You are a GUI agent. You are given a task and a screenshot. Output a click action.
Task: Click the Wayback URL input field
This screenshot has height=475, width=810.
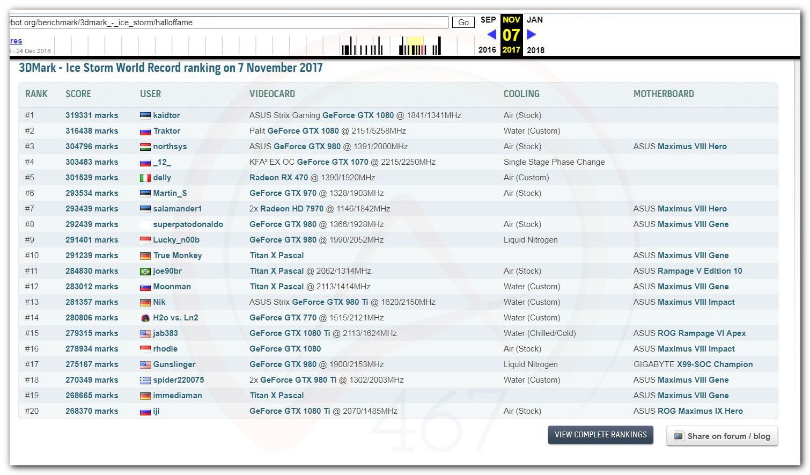click(228, 23)
